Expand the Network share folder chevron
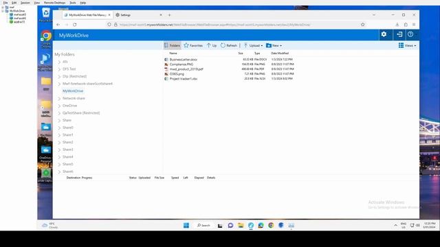This screenshot has height=247, width=440. click(59, 99)
